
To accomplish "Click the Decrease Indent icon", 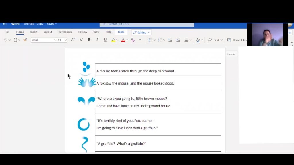I will [170, 40].
